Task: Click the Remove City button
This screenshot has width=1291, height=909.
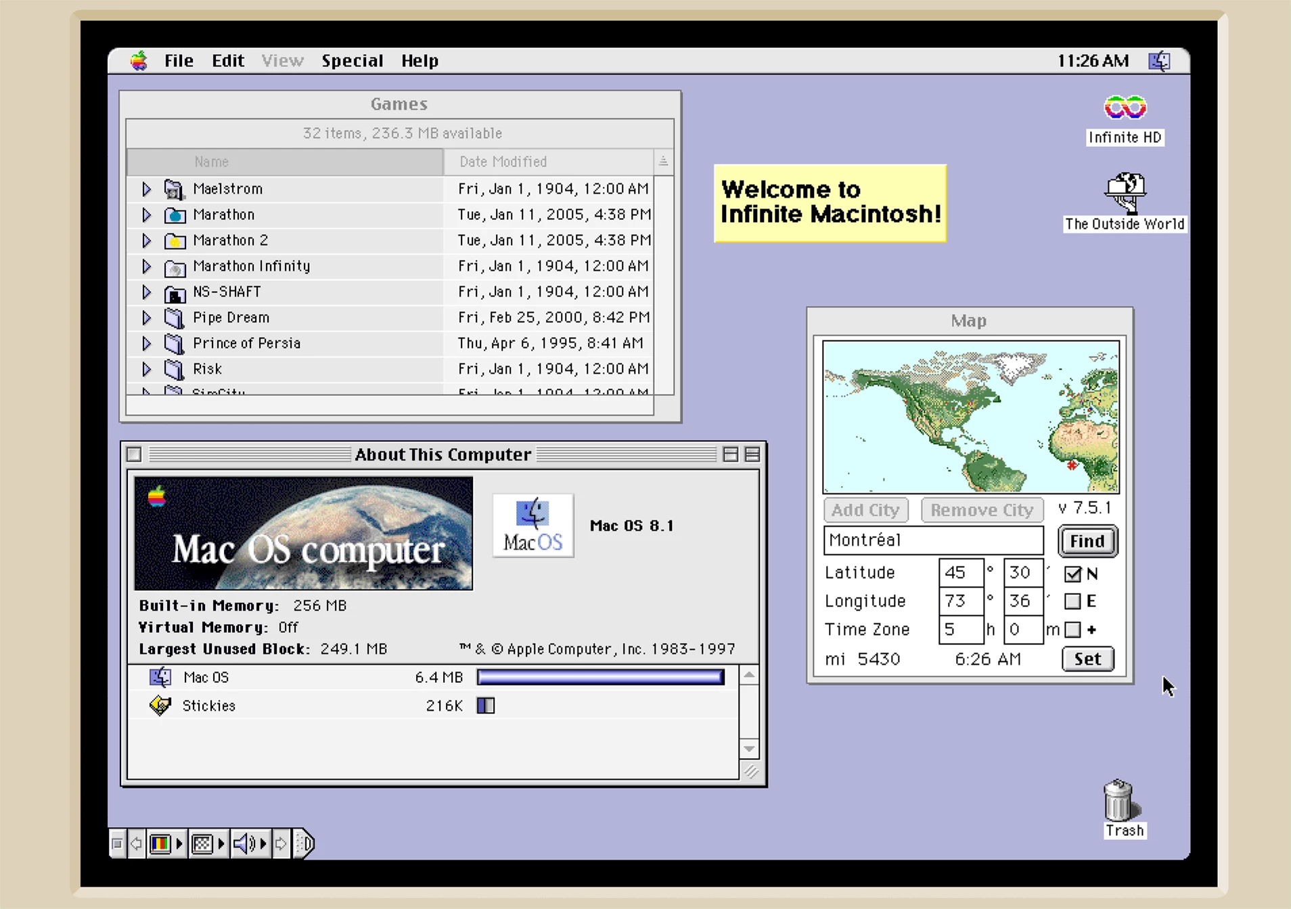Action: (982, 510)
